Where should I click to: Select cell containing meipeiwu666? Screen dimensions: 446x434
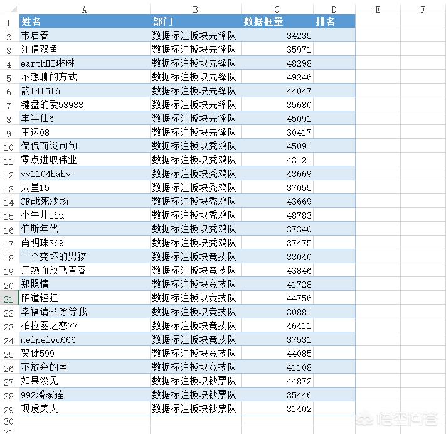point(85,339)
